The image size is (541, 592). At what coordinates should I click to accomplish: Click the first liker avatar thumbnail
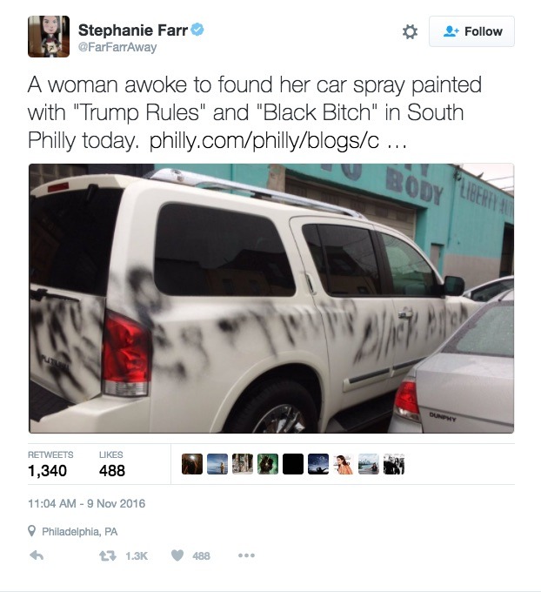192,464
